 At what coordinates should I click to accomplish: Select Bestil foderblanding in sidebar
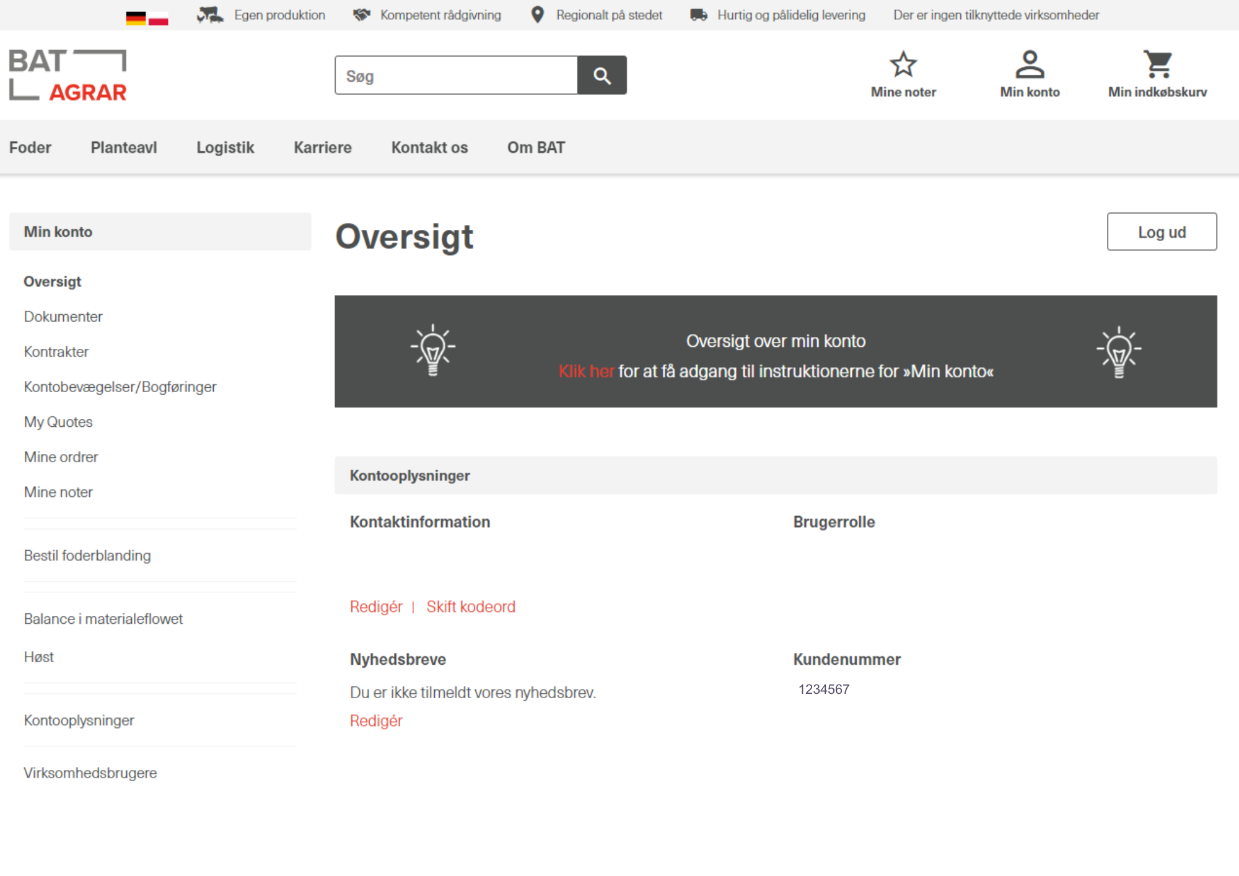[x=87, y=556]
